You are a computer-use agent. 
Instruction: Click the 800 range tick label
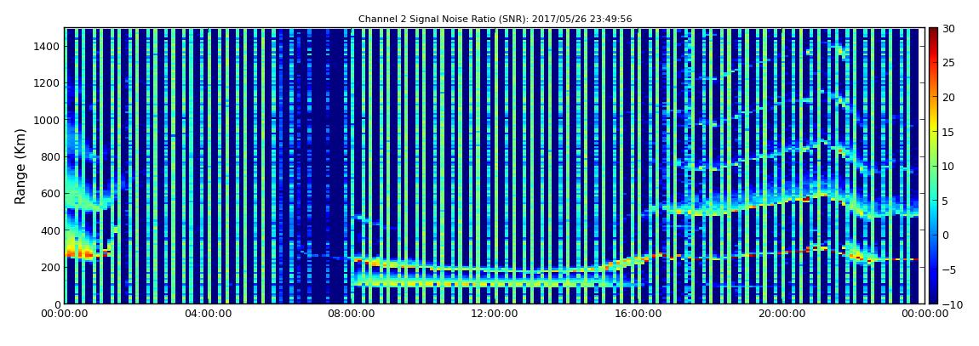49,156
